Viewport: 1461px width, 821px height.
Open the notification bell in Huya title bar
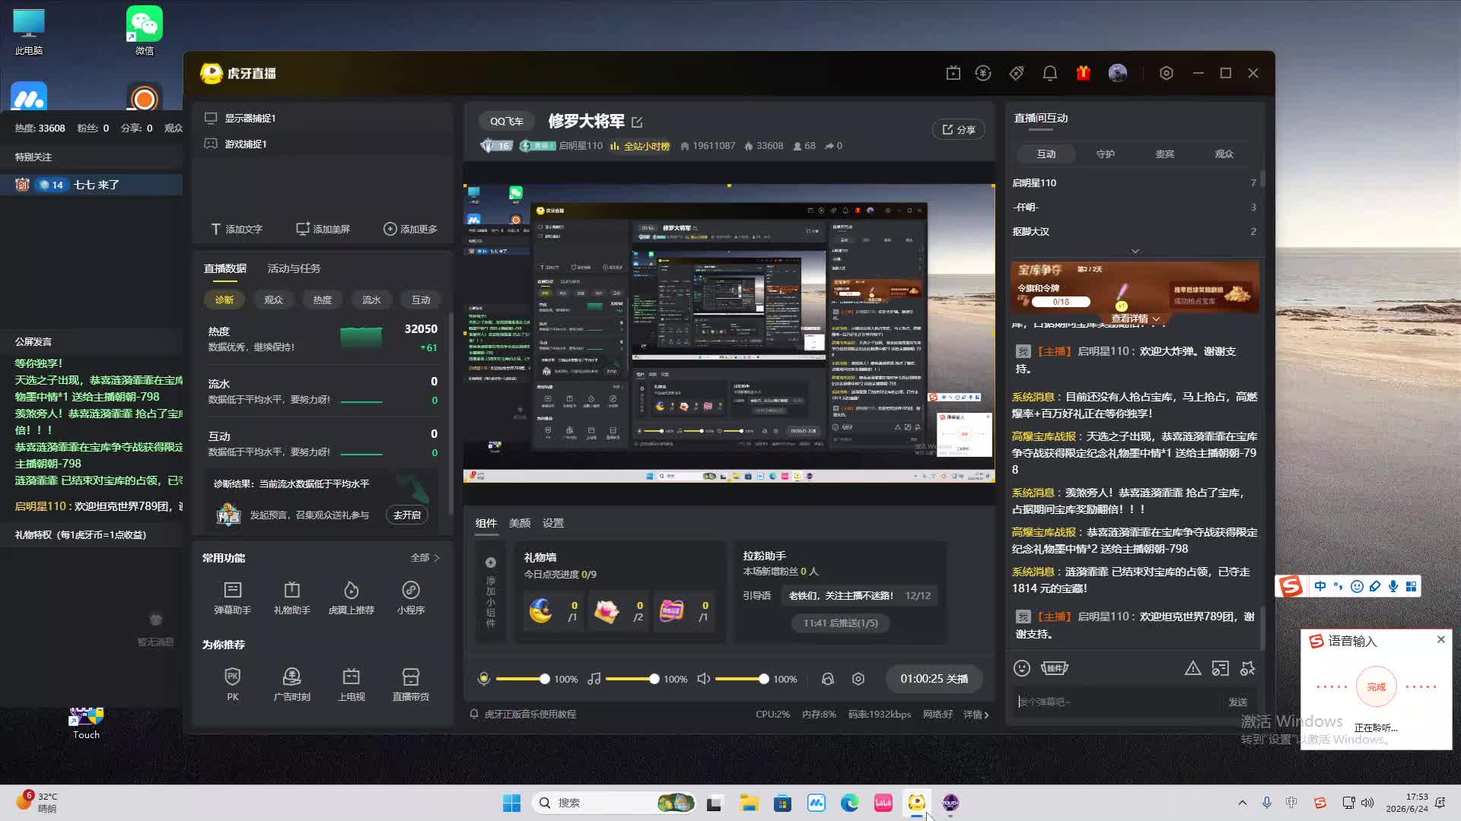click(x=1050, y=73)
